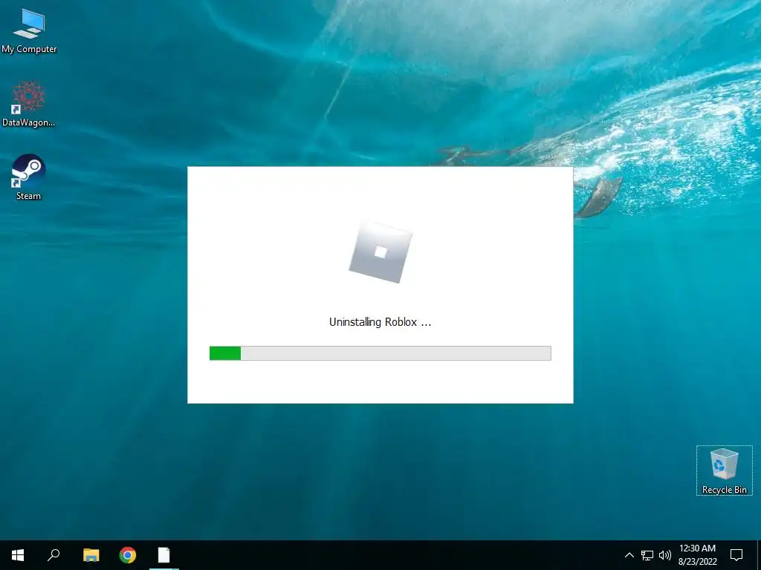Open the volume speaker tray icon

tap(665, 555)
